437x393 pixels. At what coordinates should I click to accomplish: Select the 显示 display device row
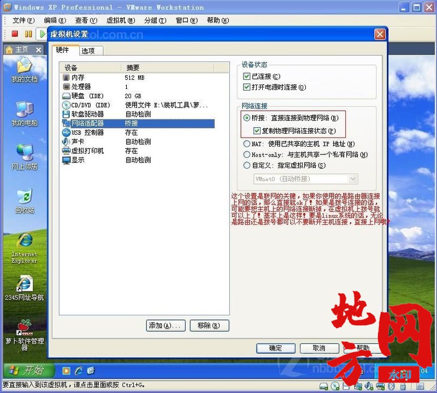tap(138, 160)
